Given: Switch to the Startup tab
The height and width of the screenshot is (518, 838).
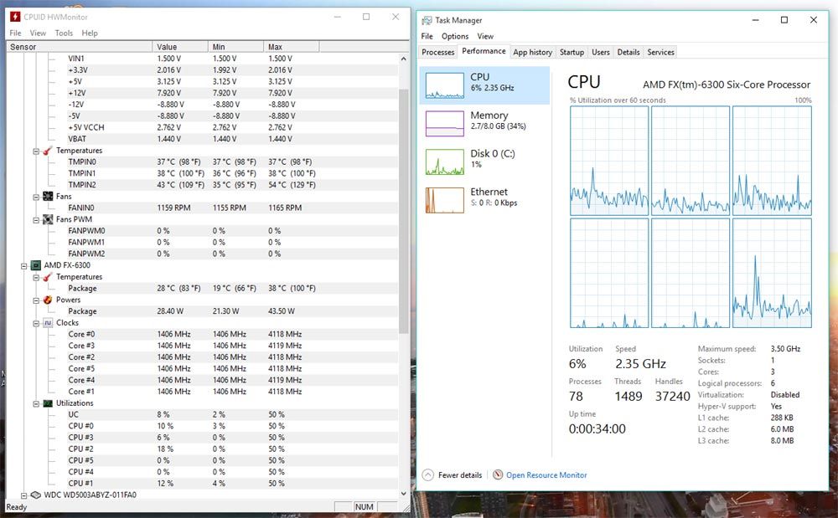Looking at the screenshot, I should (572, 52).
